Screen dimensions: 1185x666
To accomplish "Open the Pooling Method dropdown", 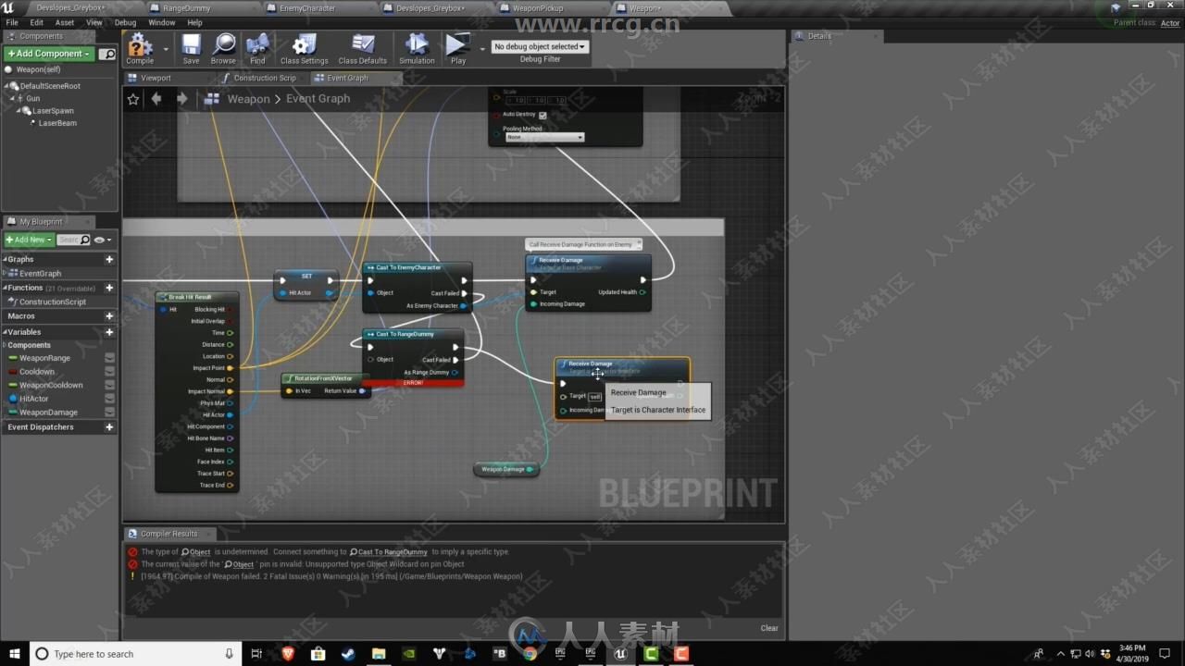I will click(x=544, y=137).
